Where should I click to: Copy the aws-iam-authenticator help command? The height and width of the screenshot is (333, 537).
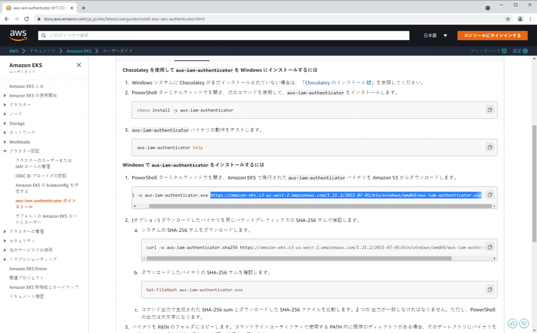click(x=490, y=147)
